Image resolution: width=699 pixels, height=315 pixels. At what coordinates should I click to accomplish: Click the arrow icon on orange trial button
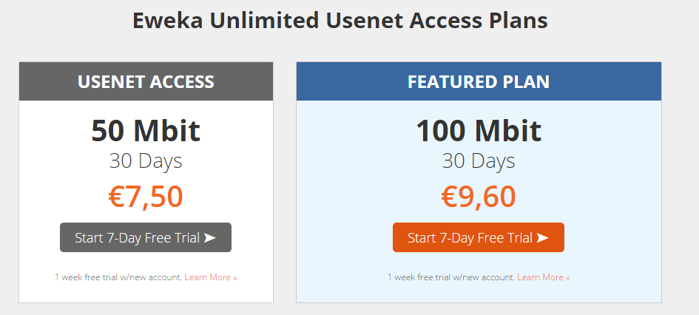542,238
